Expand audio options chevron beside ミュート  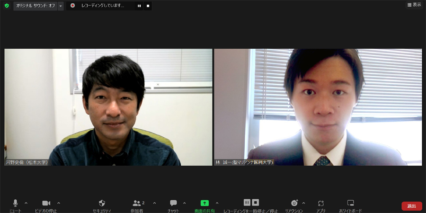pyautogui.click(x=26, y=203)
